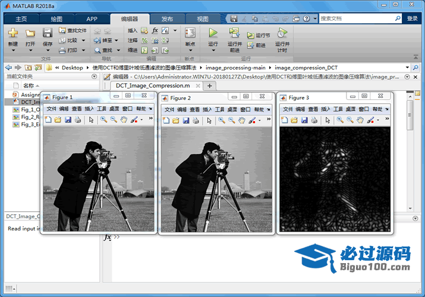This screenshot has height=297, width=425.
Task: Switch to the 绘图 (Plots) ribbon tab
Action: click(56, 18)
